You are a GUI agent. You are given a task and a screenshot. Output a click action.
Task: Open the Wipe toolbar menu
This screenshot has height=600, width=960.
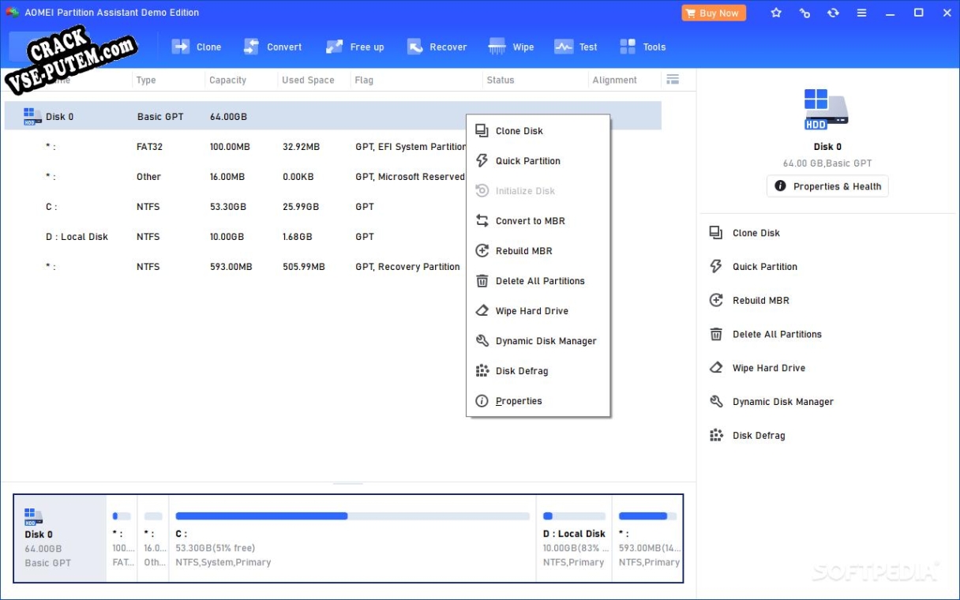click(x=512, y=47)
